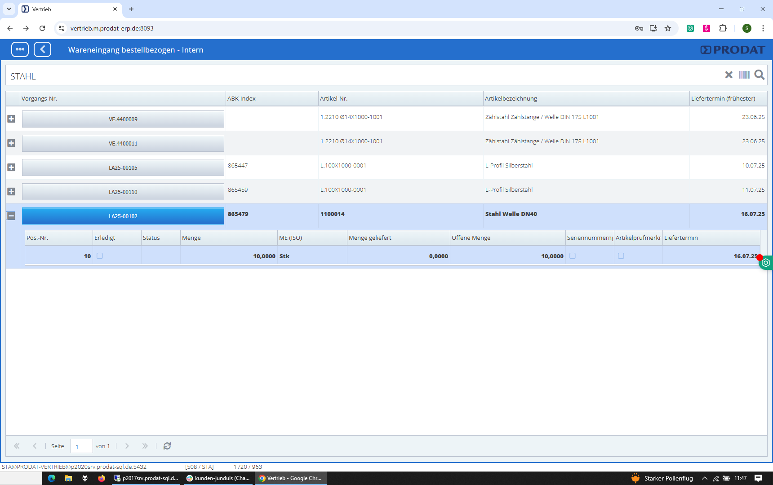Open order VE.4400011 button
773x485 pixels.
point(123,143)
